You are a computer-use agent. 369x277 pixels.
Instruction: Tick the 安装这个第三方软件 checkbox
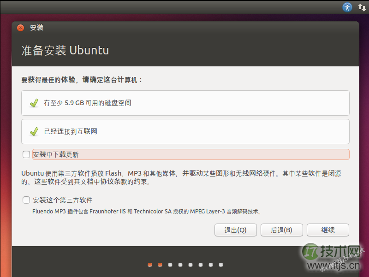pyautogui.click(x=26, y=200)
